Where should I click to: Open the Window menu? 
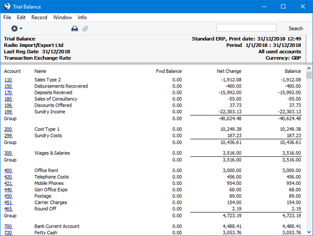coord(63,18)
